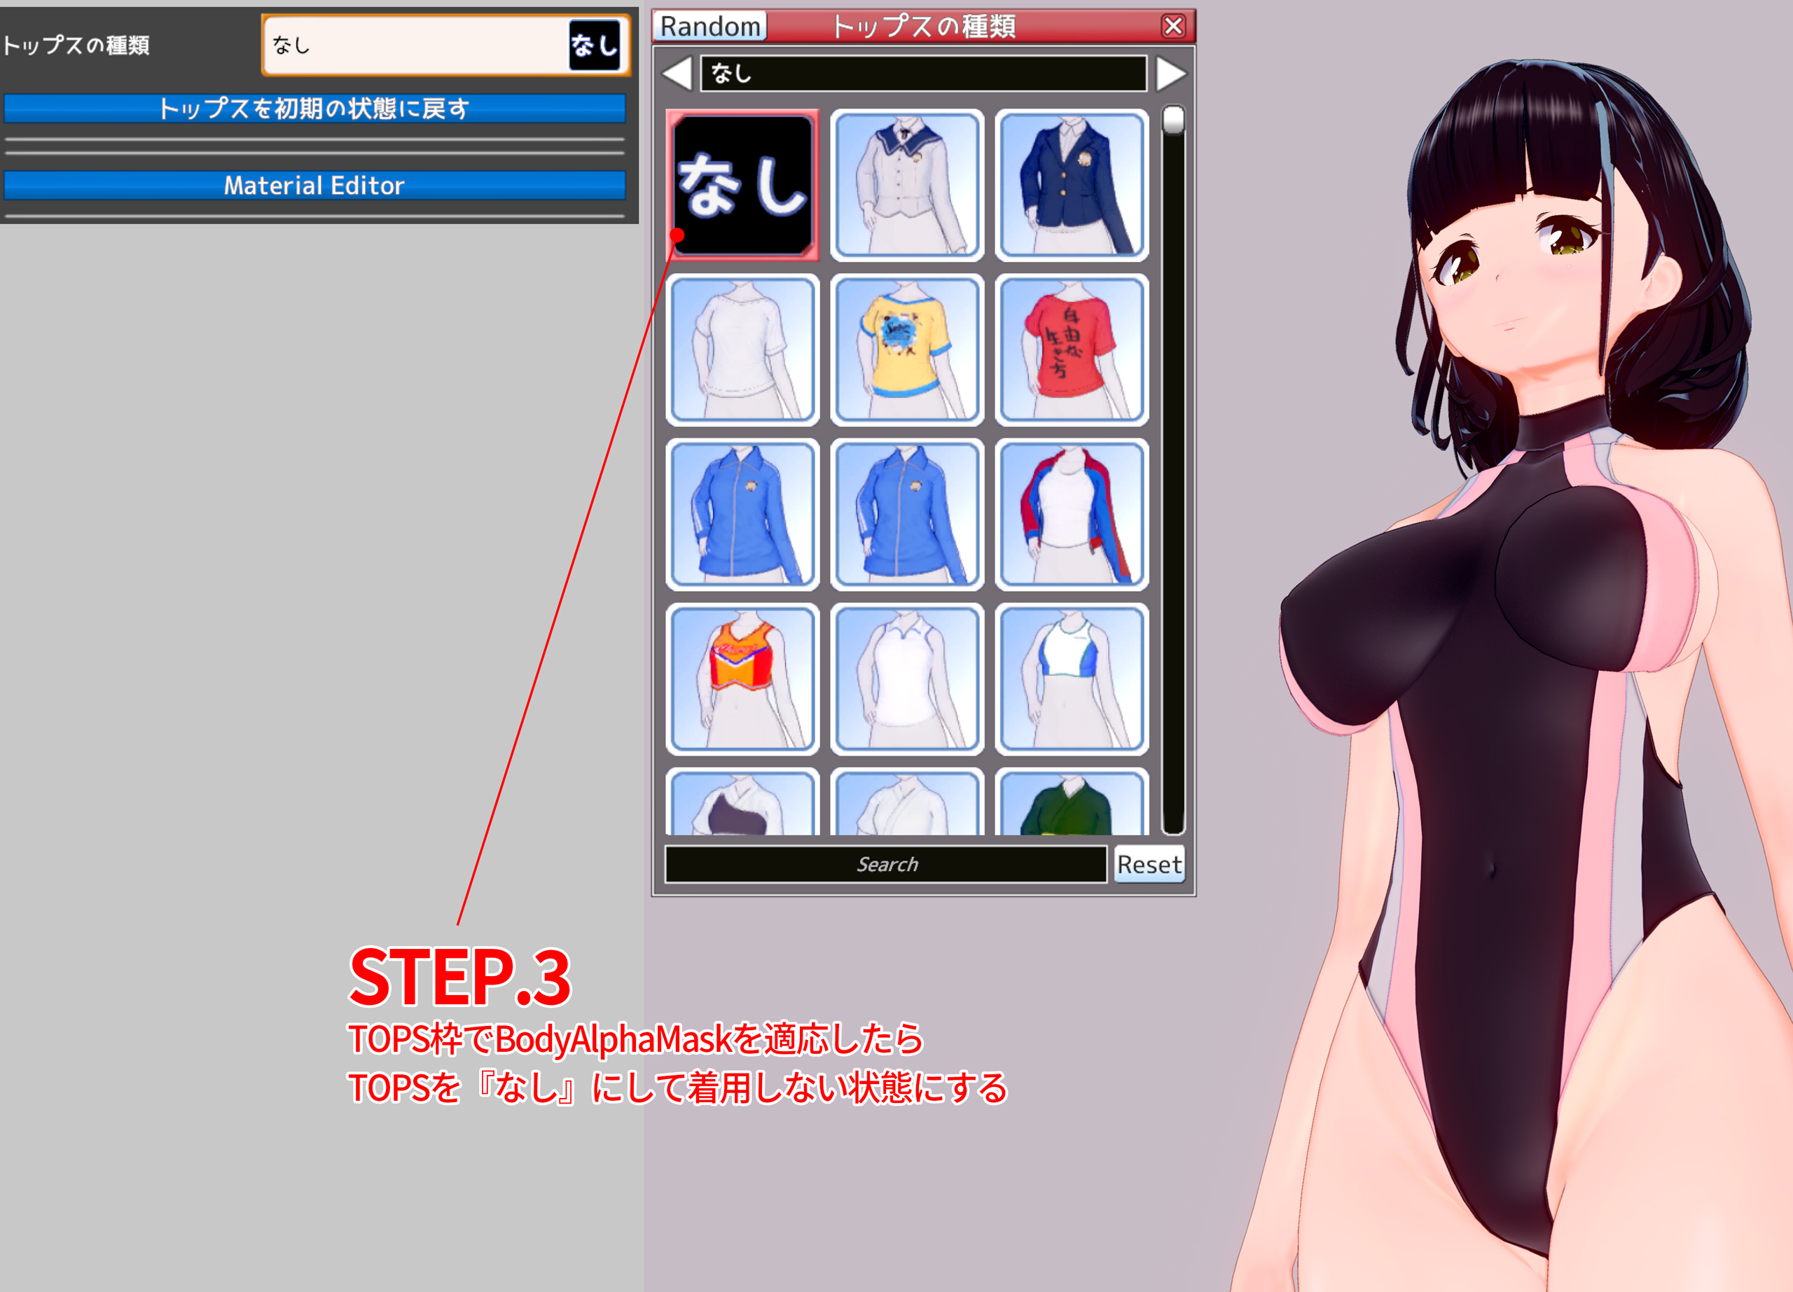Viewport: 1793px width, 1292px height.
Task: Click the list scrollbar handle
Action: 1173,120
